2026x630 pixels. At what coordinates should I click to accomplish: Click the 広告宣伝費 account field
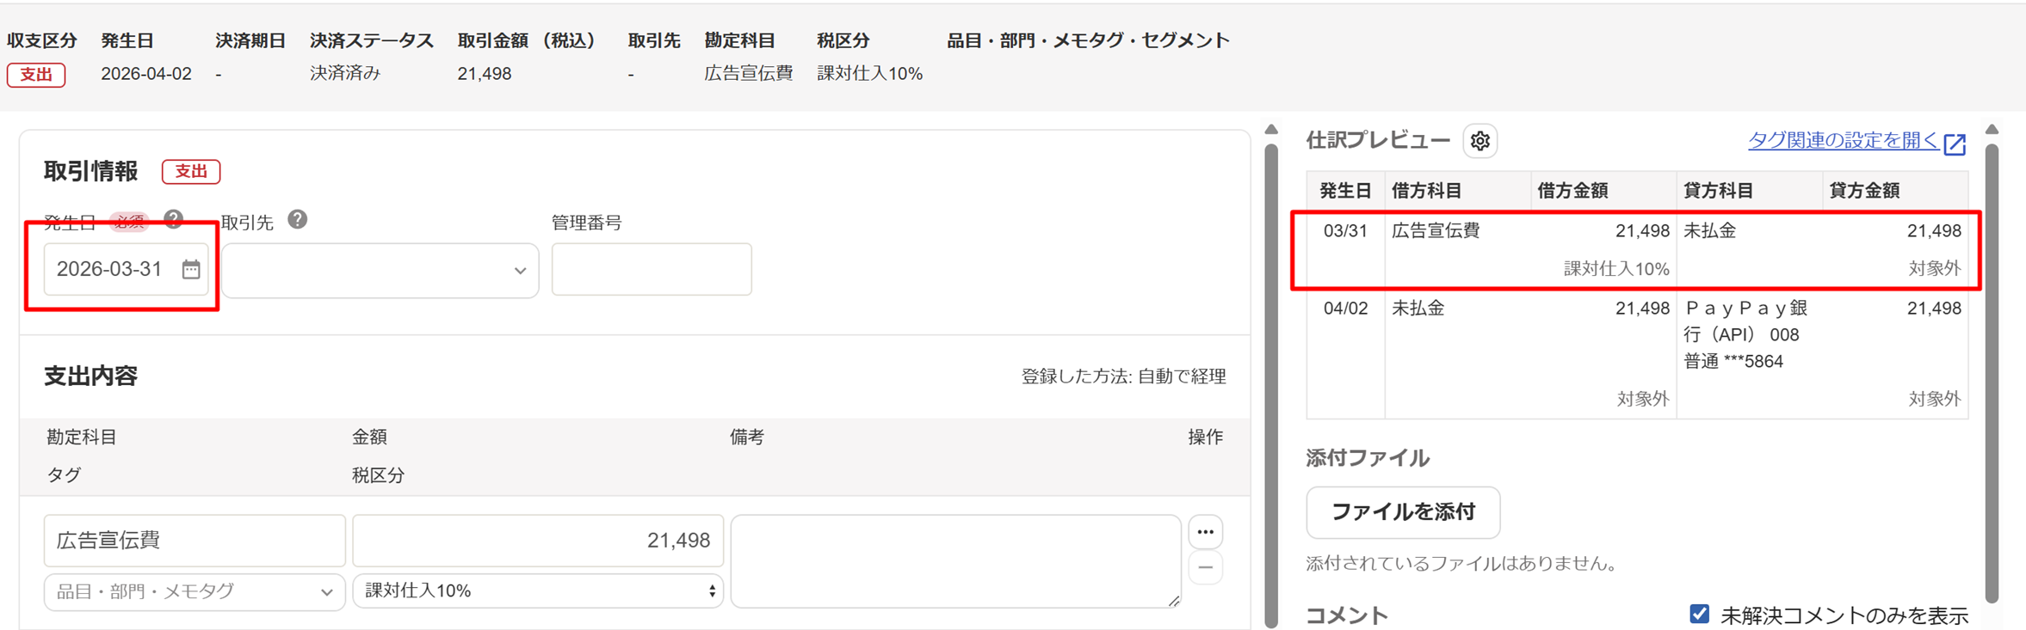[x=195, y=541]
